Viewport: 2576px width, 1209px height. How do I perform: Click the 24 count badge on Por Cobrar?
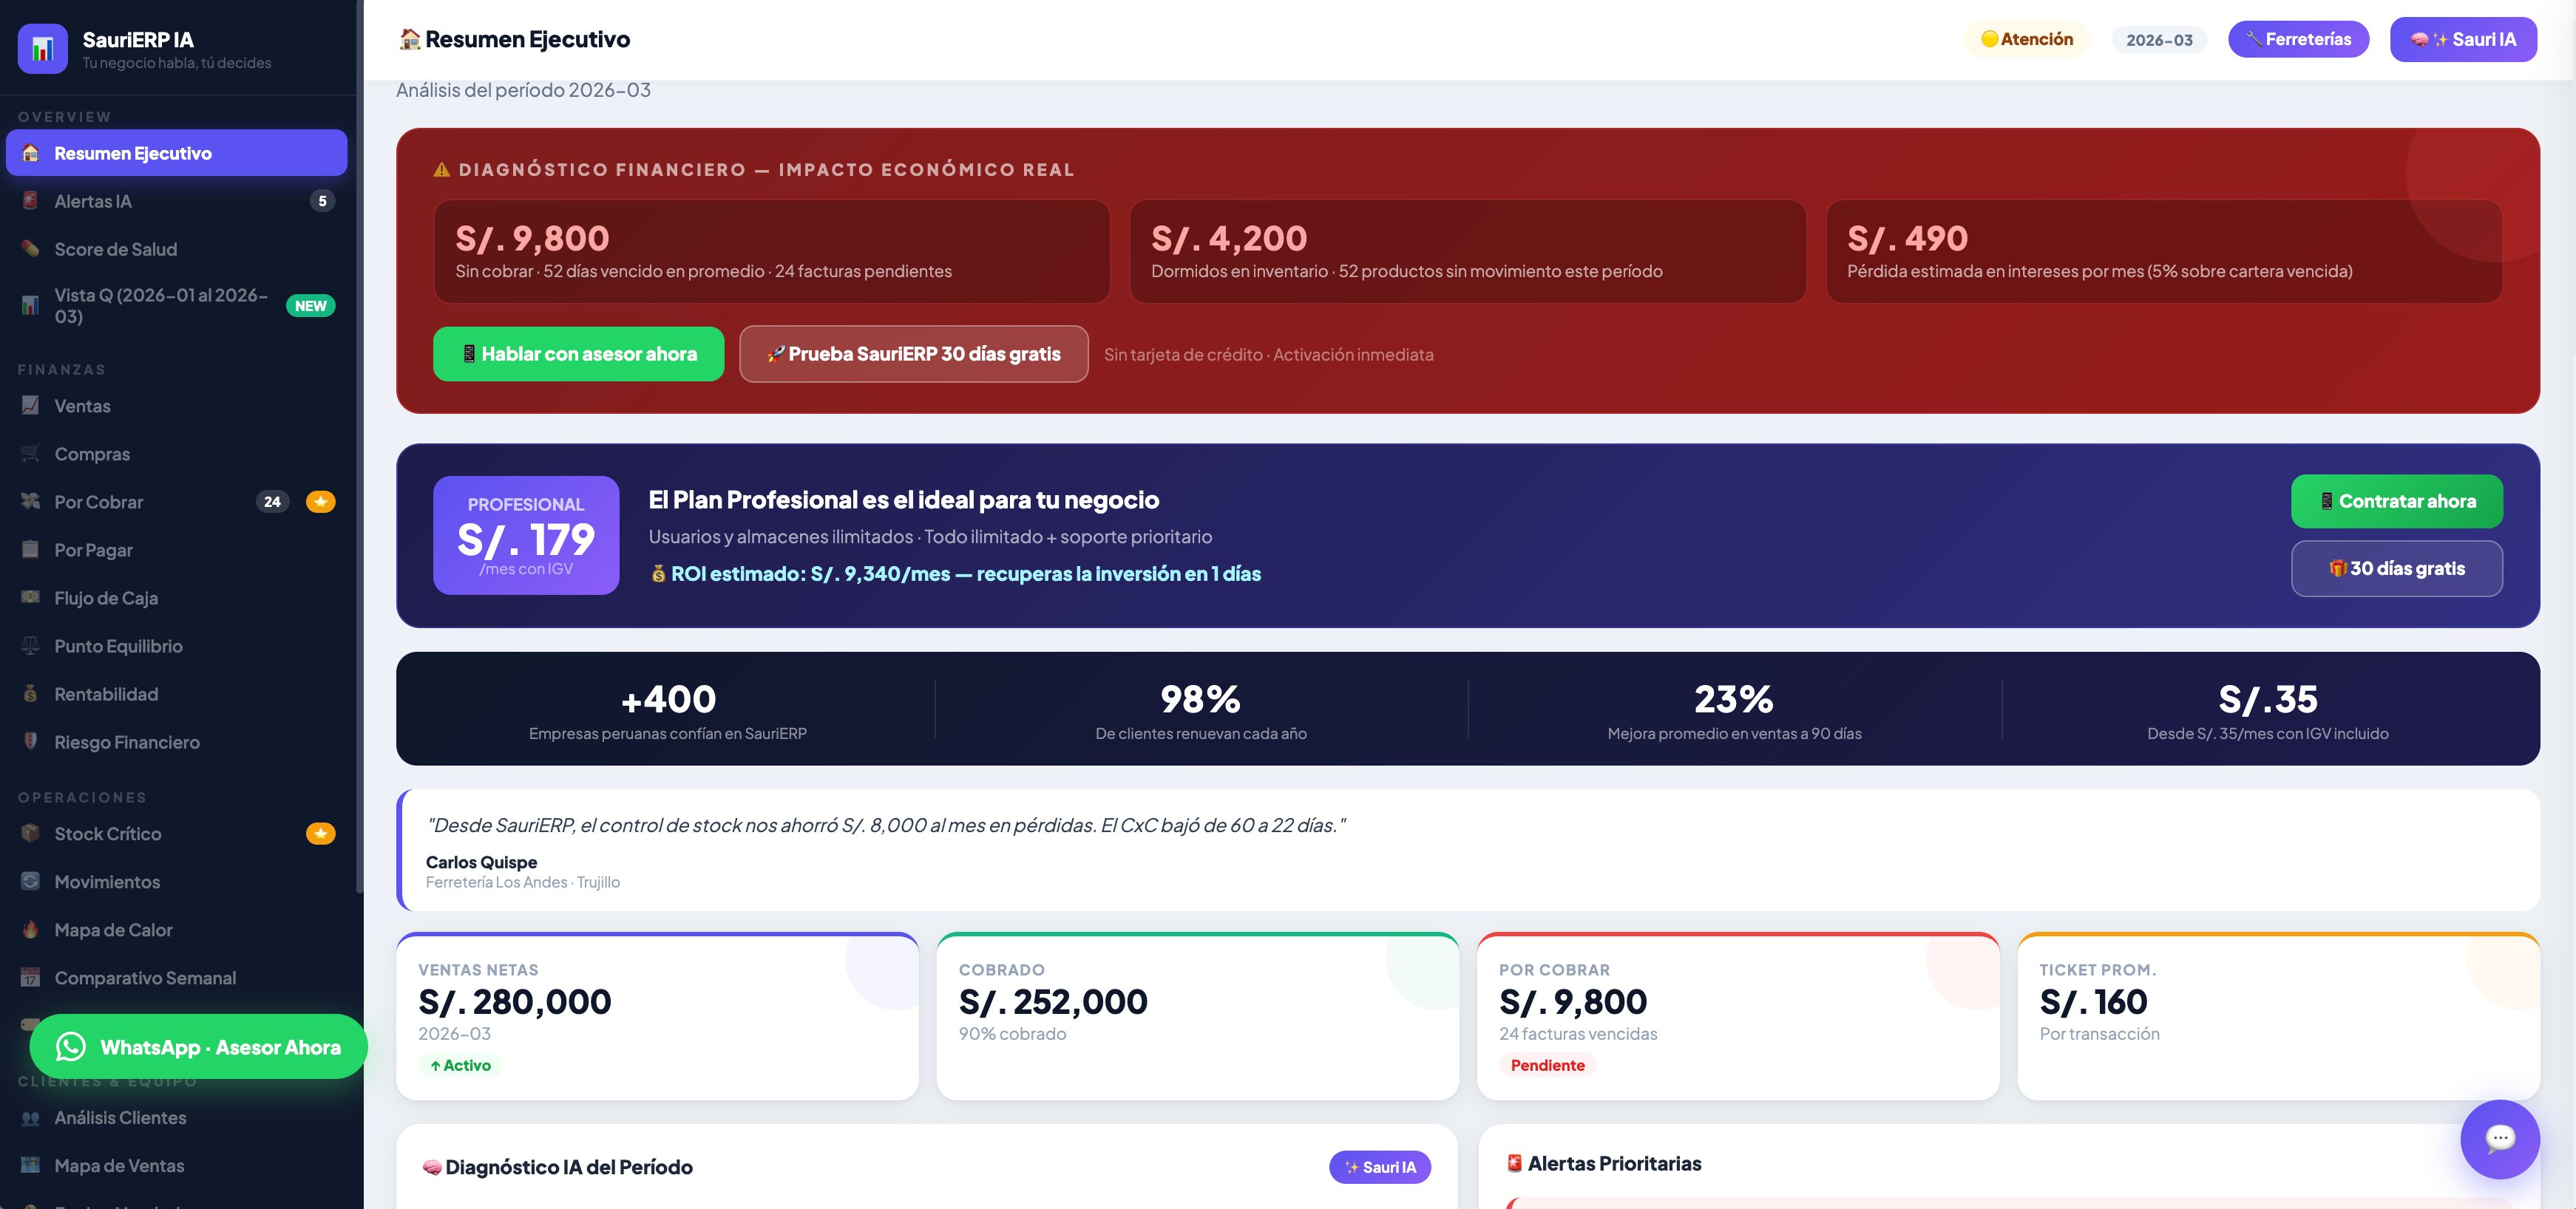pyautogui.click(x=272, y=502)
